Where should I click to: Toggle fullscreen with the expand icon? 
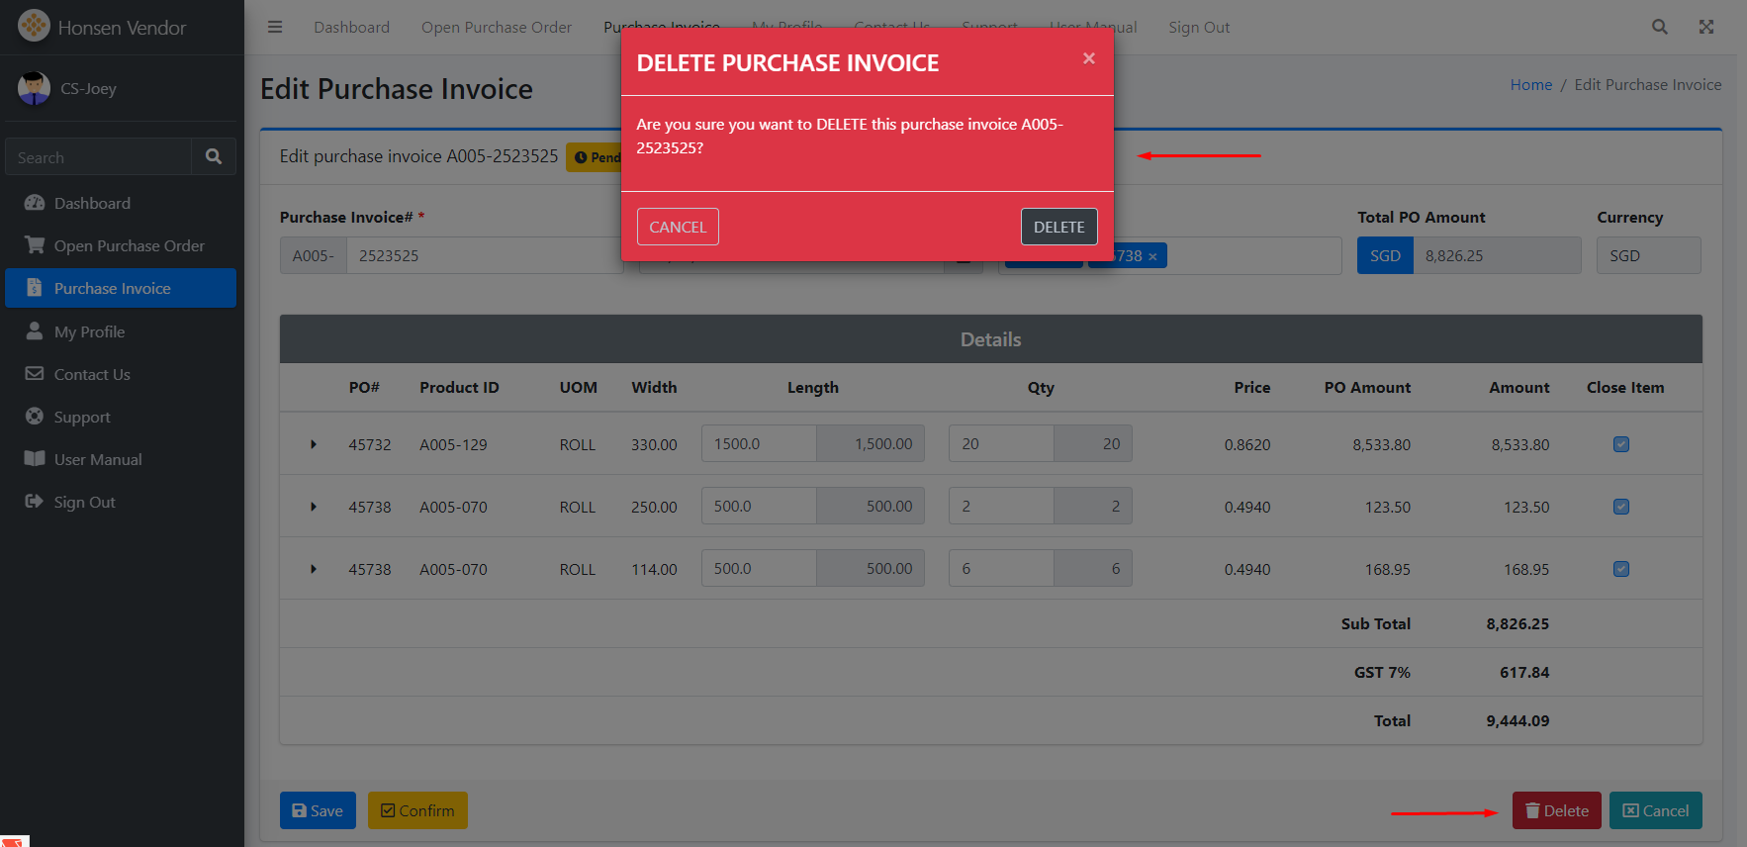[x=1705, y=27]
